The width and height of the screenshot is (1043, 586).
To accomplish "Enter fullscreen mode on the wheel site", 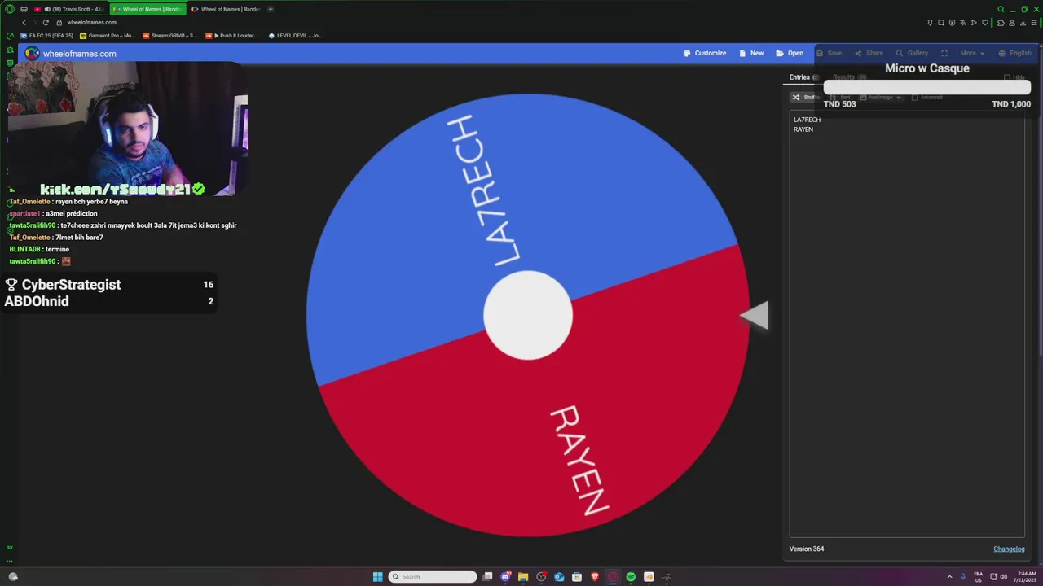I will pyautogui.click(x=944, y=53).
